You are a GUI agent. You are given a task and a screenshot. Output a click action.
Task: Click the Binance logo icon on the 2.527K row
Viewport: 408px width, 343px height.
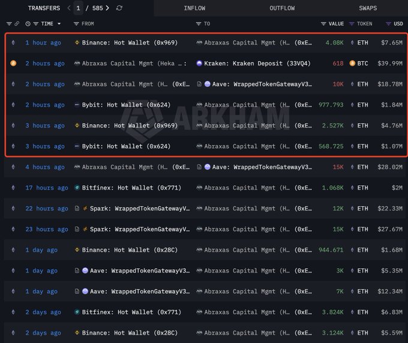77,125
